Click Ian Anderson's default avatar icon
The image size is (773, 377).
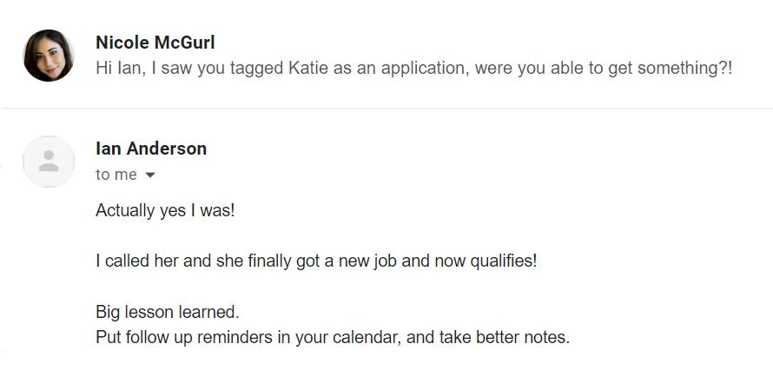coord(49,162)
